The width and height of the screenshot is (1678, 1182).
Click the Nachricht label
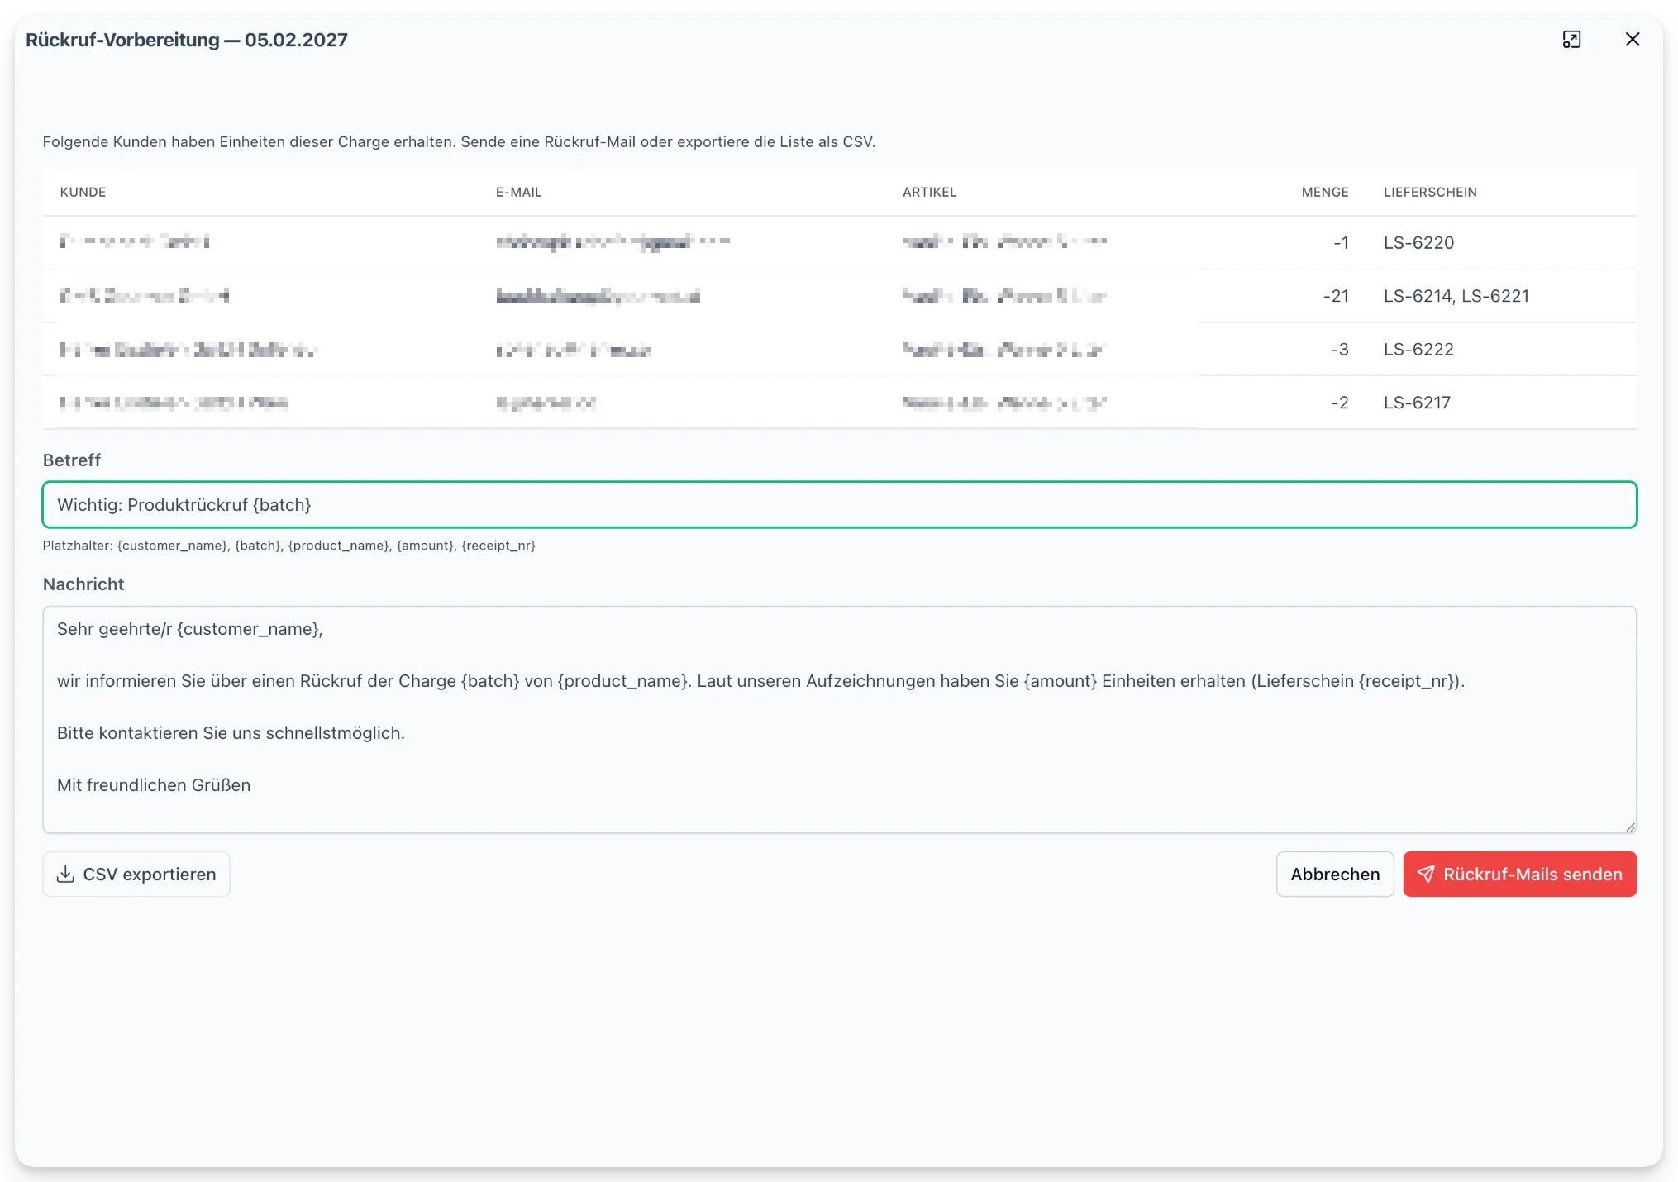tap(83, 584)
